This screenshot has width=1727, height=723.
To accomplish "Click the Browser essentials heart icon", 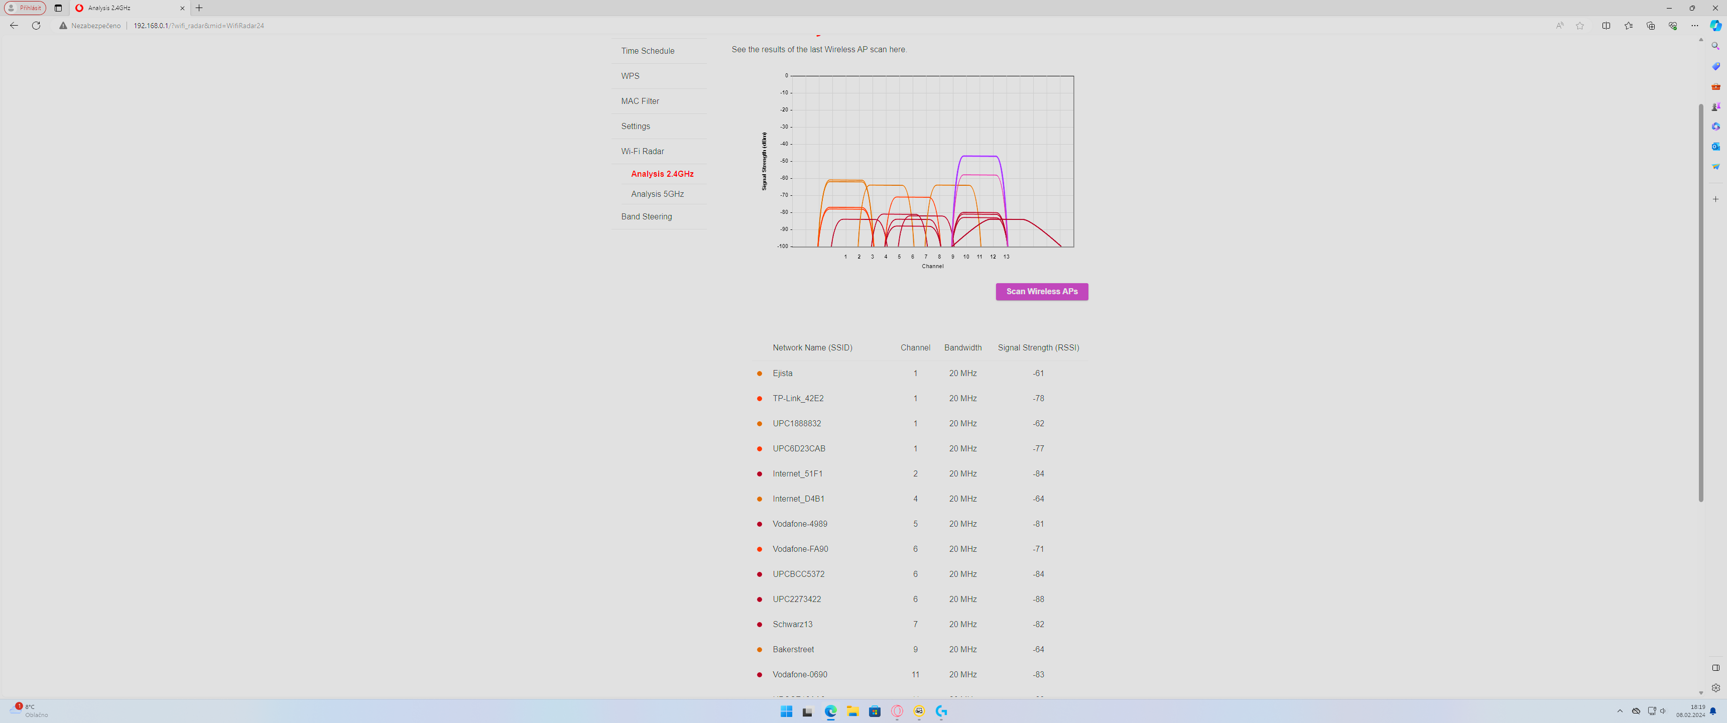I will click(x=1672, y=26).
